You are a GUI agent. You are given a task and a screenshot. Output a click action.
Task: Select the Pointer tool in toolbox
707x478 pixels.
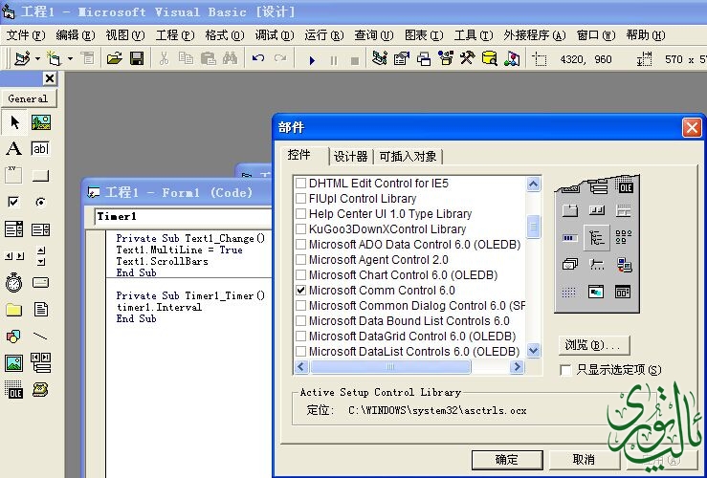(x=14, y=122)
